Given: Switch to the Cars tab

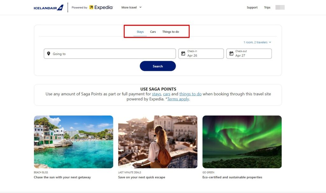Looking at the screenshot, I should [152, 31].
